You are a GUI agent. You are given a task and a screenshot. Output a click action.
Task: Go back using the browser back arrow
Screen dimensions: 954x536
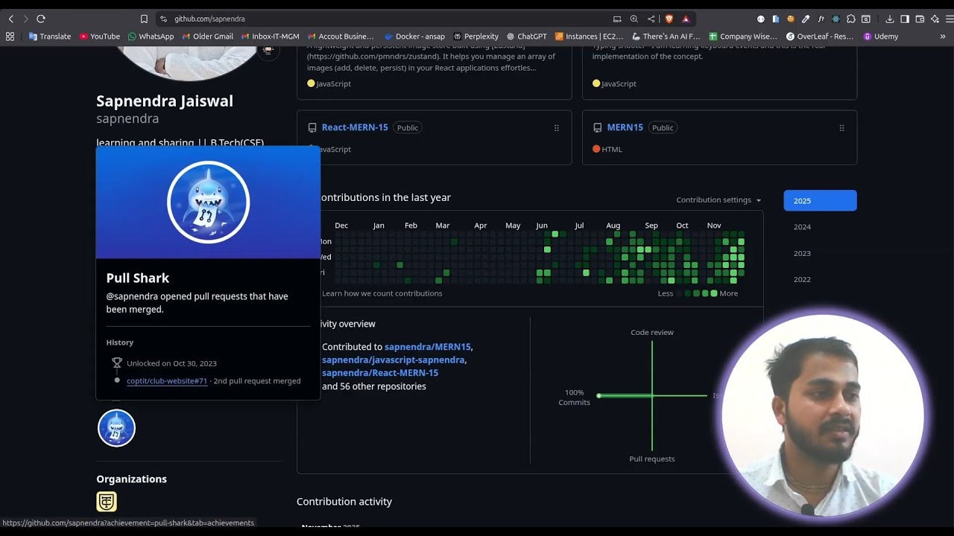(10, 19)
